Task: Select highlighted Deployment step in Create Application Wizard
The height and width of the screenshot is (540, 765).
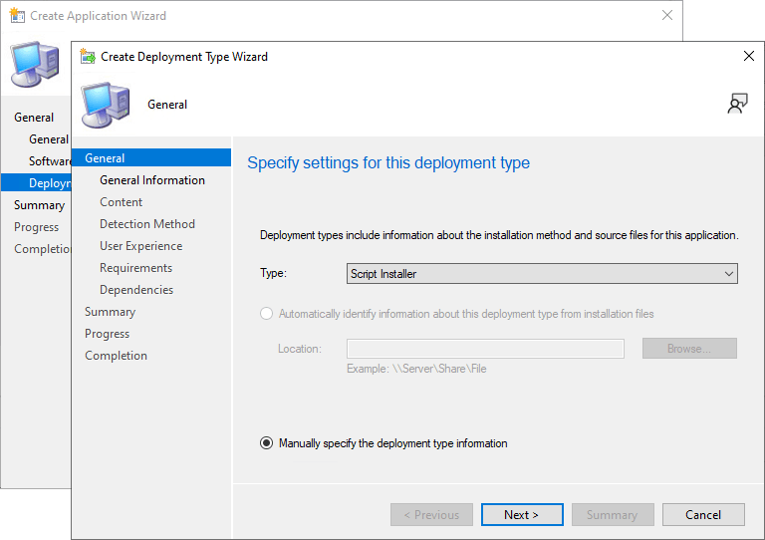Action: pos(36,183)
